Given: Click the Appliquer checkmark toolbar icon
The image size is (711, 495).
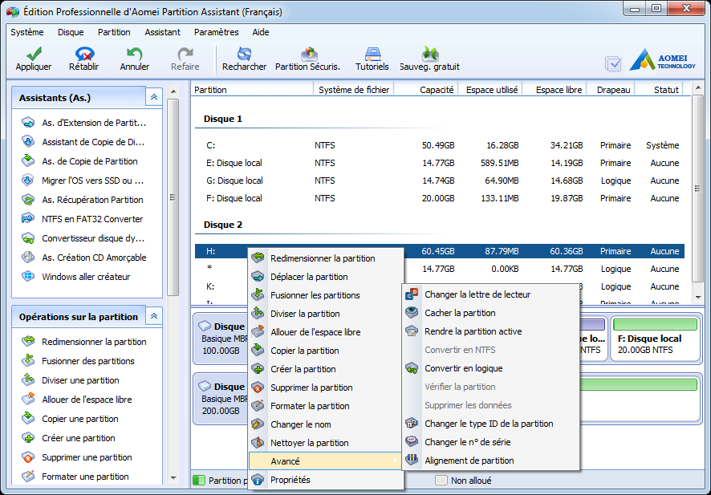Looking at the screenshot, I should 34,55.
